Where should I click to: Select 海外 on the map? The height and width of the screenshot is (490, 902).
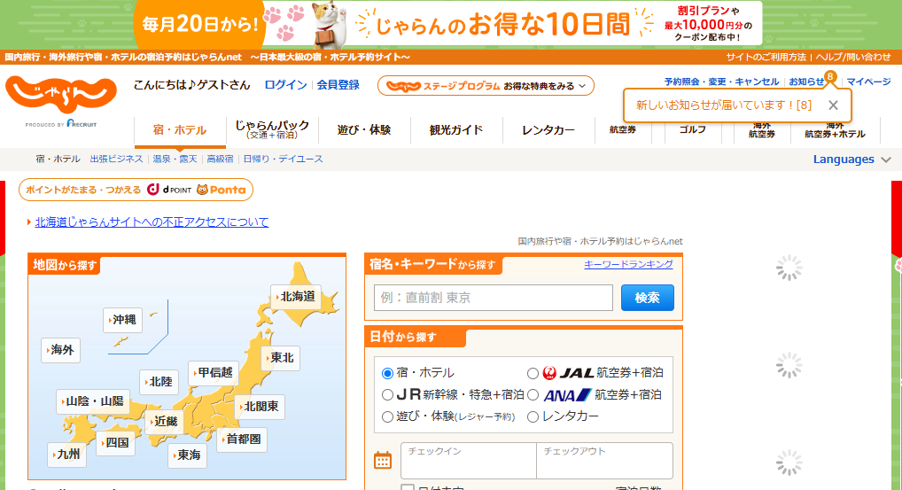point(60,350)
